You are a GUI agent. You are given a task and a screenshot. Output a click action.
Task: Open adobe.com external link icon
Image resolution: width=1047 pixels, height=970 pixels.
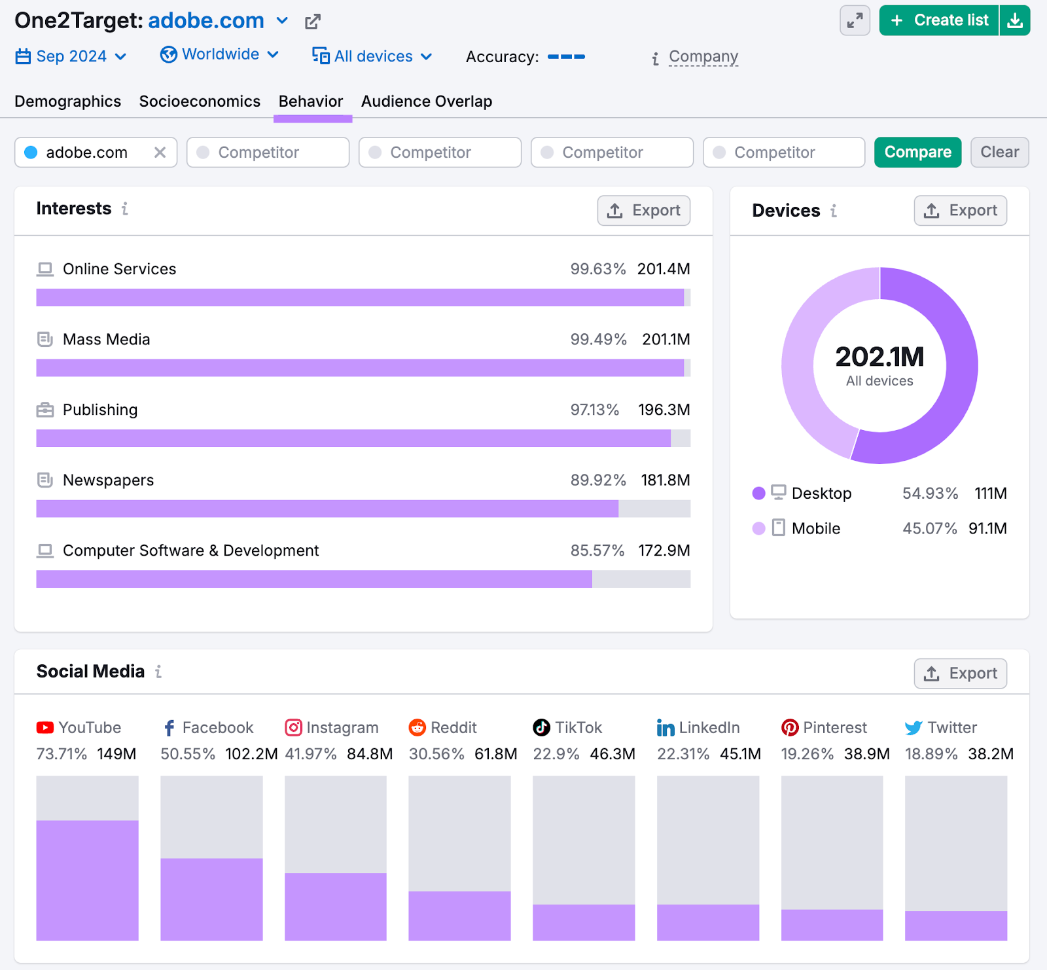tap(313, 22)
